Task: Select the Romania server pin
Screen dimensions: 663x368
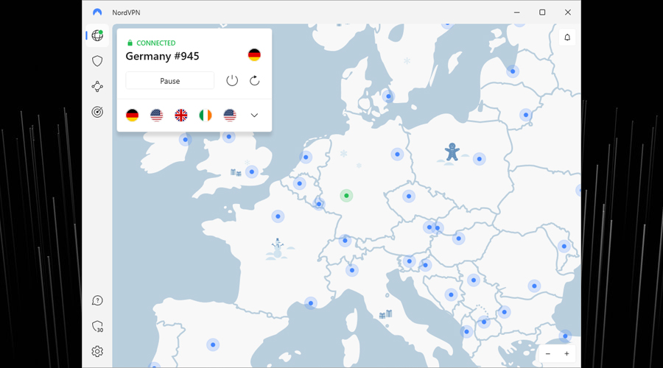Action: click(x=534, y=286)
